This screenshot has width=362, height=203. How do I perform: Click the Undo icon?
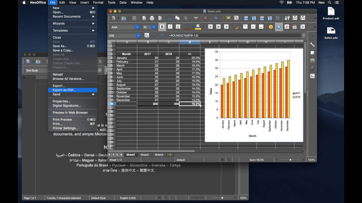(x=205, y=18)
